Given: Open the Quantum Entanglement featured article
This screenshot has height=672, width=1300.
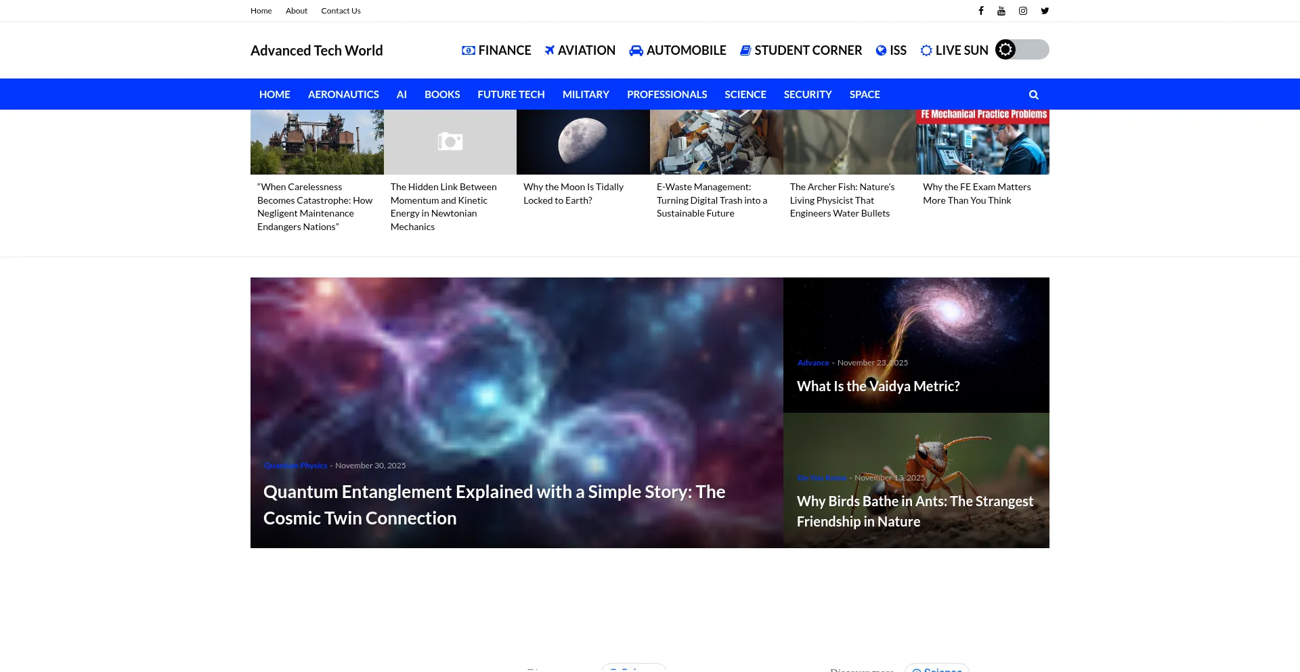Looking at the screenshot, I should (x=494, y=504).
